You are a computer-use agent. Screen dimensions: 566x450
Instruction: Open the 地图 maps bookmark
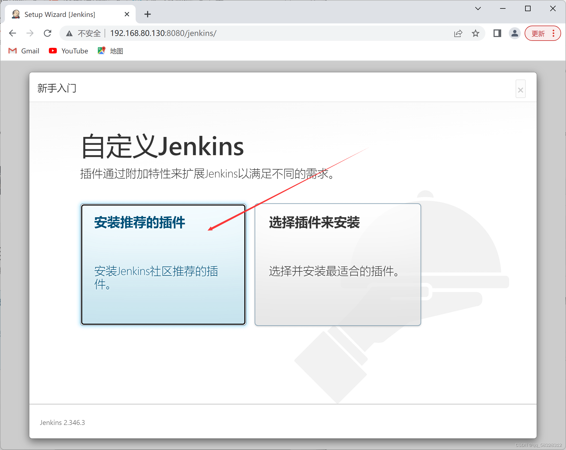(111, 51)
